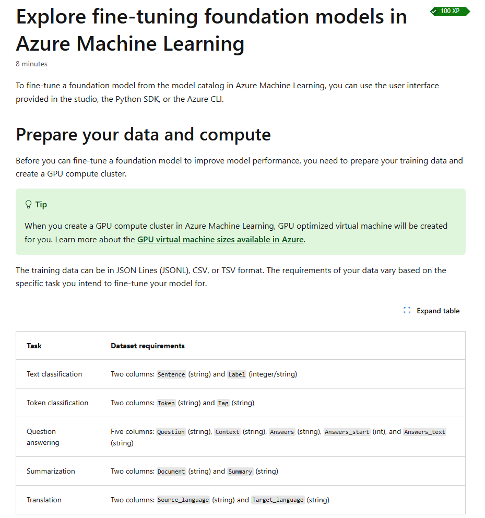The width and height of the screenshot is (485, 518).
Task: Select the Prepare your data and compute heading
Action: tap(144, 134)
